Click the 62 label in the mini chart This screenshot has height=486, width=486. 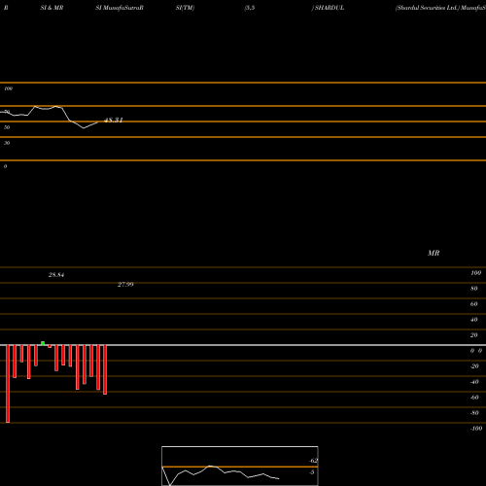click(314, 461)
